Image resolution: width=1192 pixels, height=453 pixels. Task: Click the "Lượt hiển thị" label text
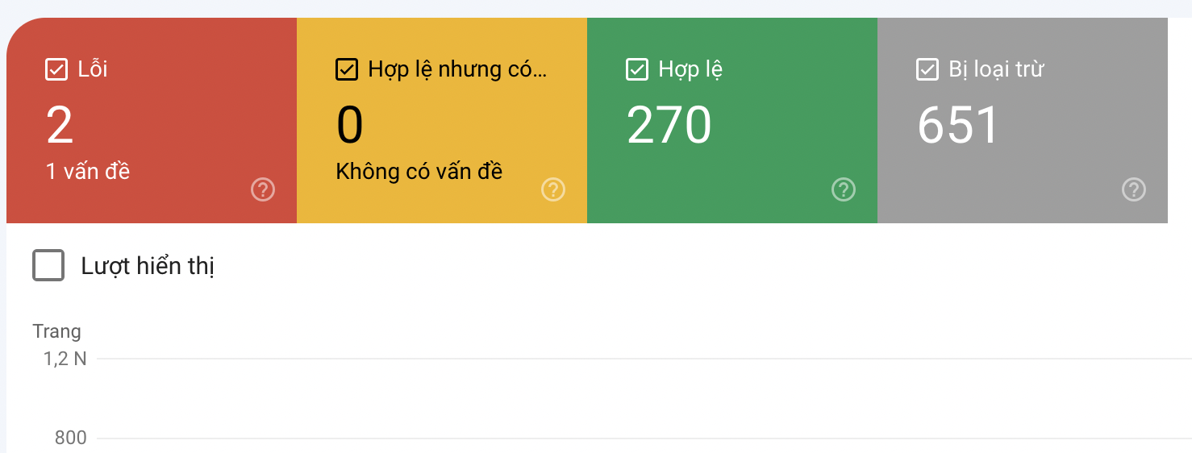(148, 266)
